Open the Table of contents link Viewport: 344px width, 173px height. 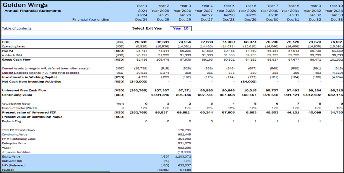17,28
